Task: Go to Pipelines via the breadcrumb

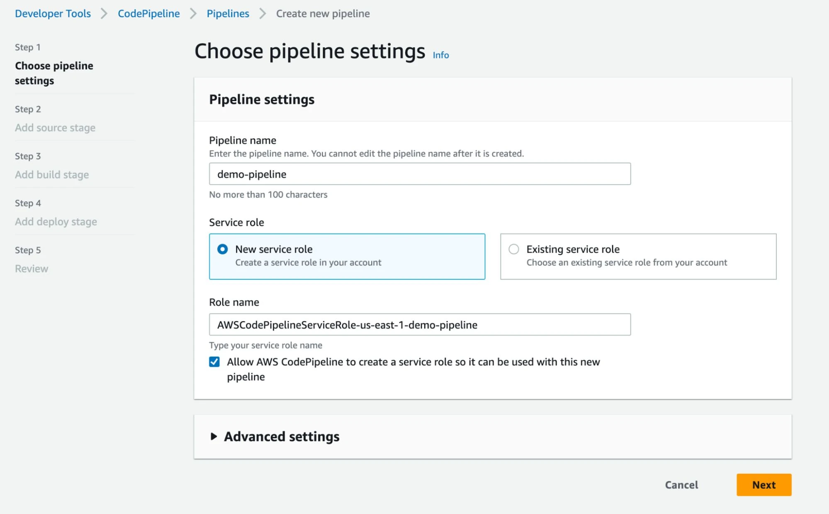Action: point(227,13)
